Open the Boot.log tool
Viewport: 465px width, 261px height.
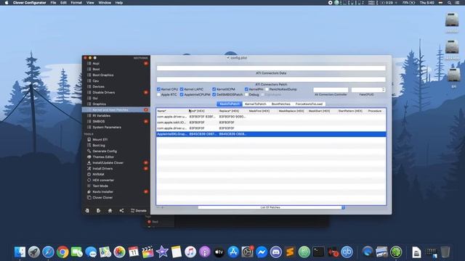pos(99,145)
